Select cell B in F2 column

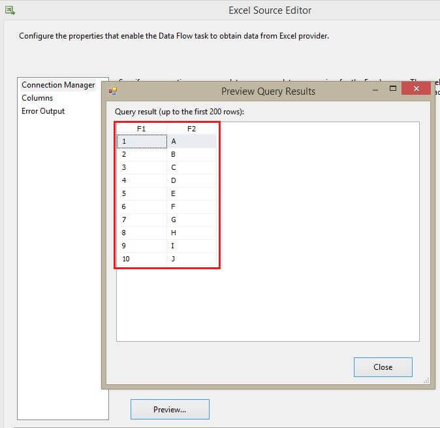pyautogui.click(x=192, y=154)
